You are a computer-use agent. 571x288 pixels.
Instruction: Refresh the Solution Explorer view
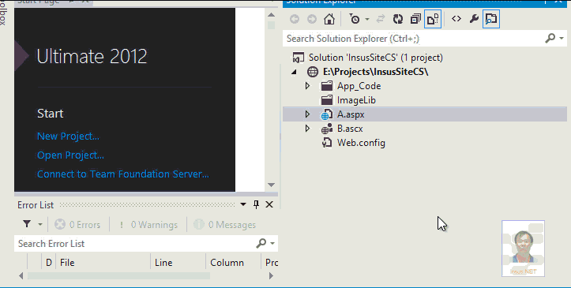[398, 19]
